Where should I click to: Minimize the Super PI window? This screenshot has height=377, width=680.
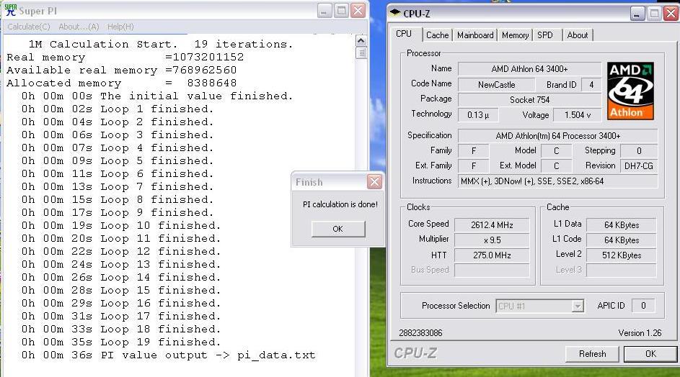pos(324,10)
